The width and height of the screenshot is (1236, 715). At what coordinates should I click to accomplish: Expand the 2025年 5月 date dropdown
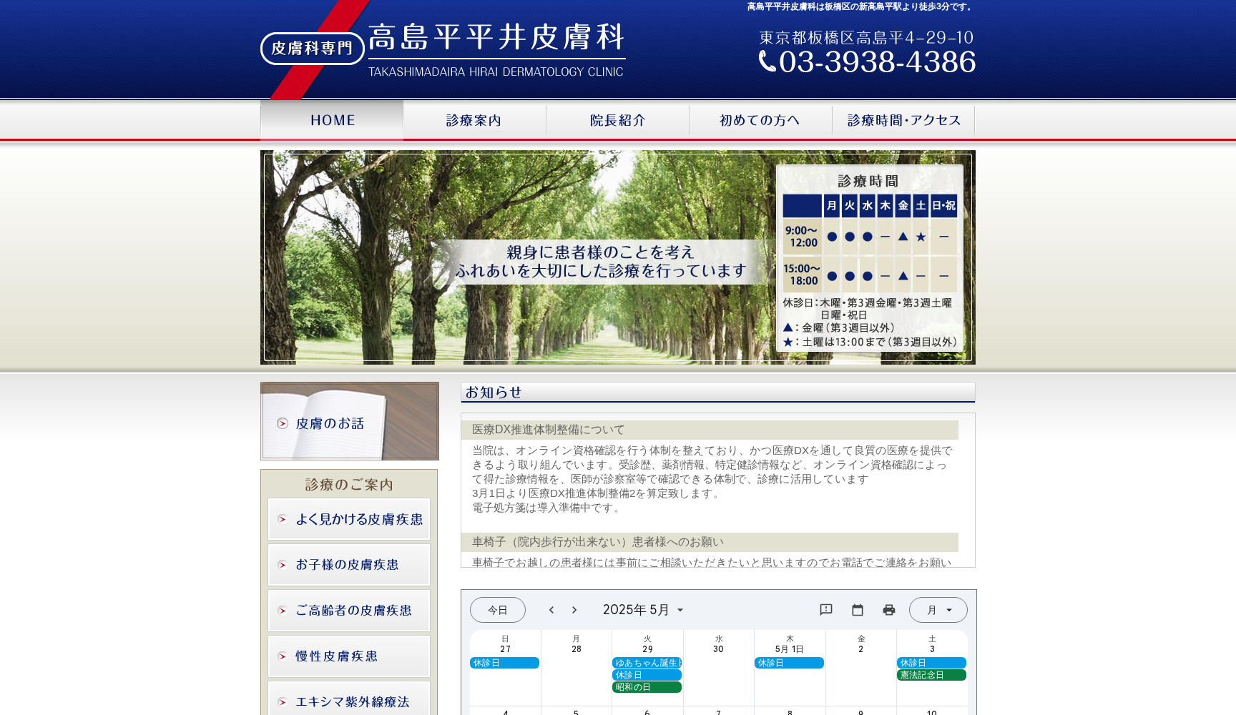(643, 610)
